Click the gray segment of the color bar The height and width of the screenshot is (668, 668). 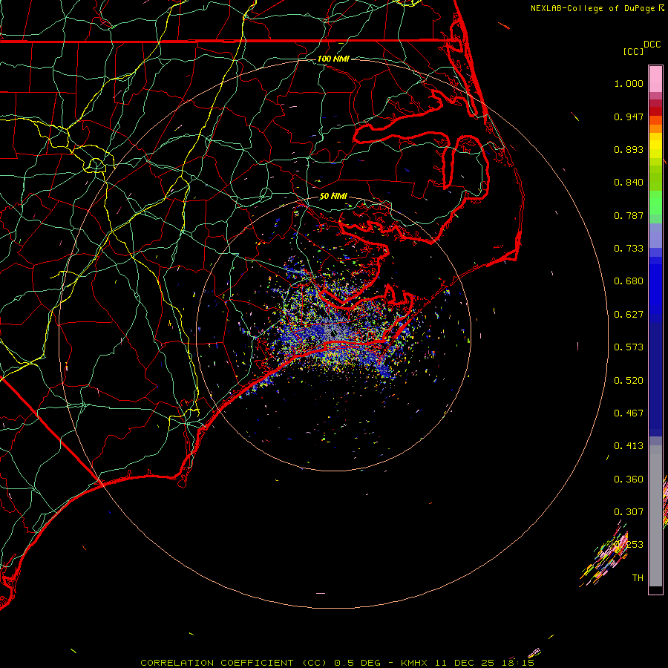pos(655,516)
